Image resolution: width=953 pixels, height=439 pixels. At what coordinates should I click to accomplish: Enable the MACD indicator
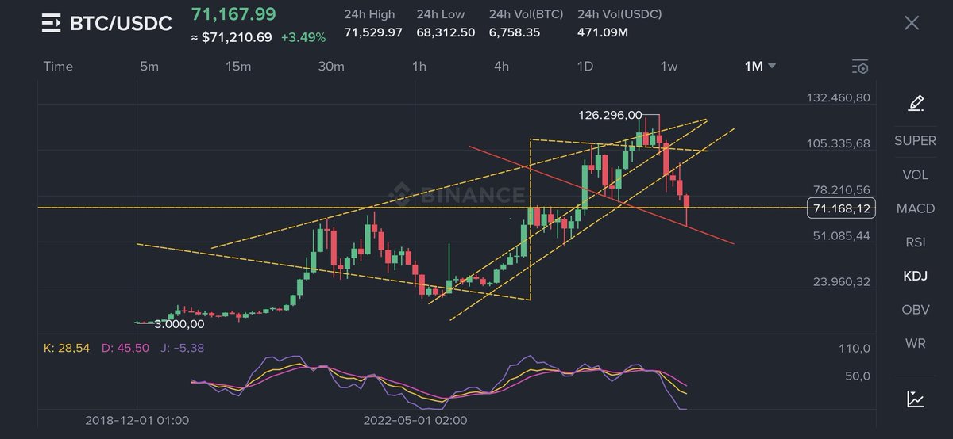click(x=915, y=208)
